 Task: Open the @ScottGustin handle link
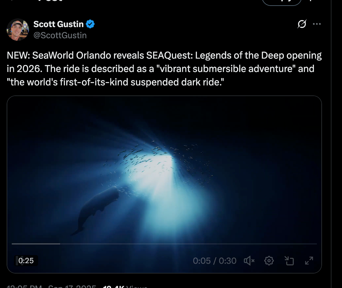tap(60, 35)
